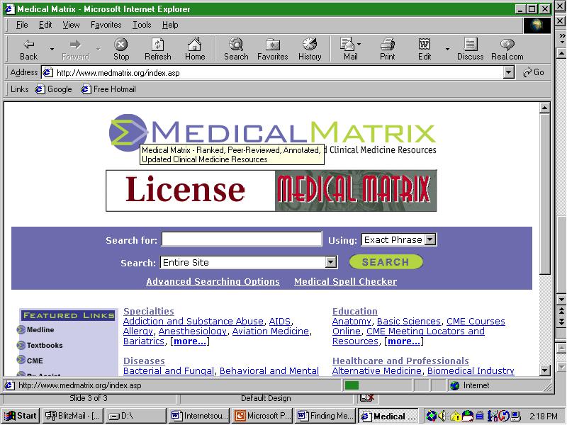Click the Forward toolbar arrow
Viewport: 567px width, 425px height.
75,50
